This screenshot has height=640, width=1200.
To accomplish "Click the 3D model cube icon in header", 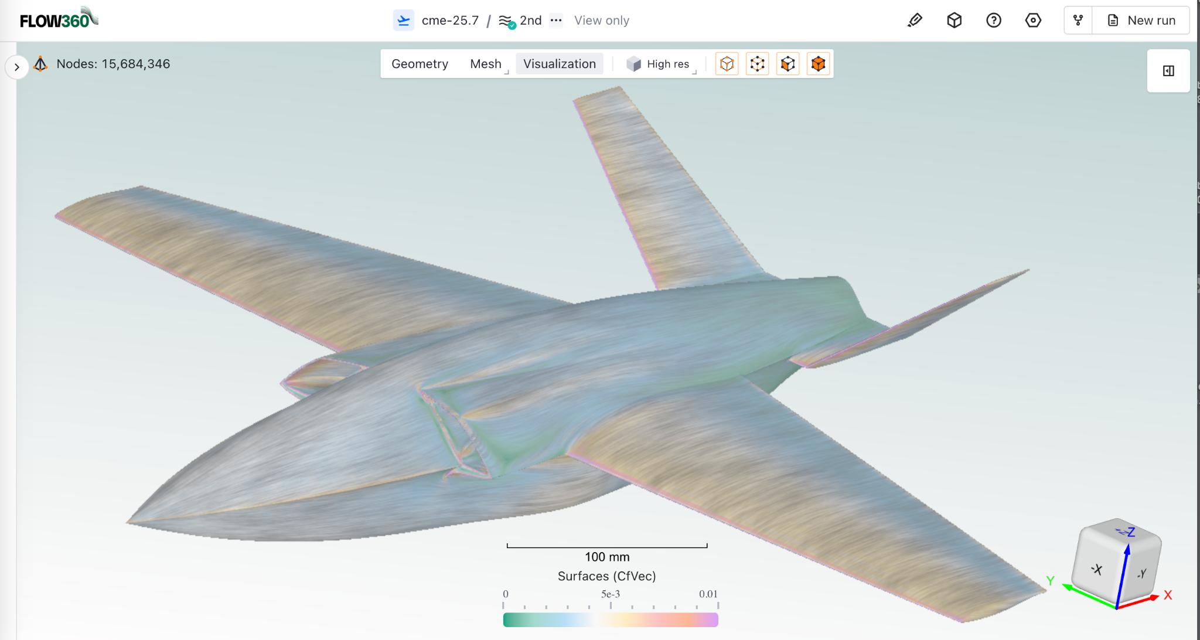I will pyautogui.click(x=954, y=20).
